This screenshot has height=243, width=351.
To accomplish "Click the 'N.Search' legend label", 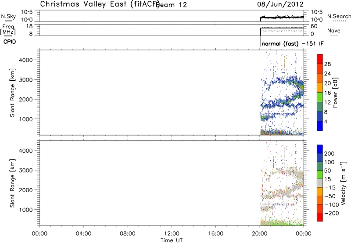I will 339,16.
